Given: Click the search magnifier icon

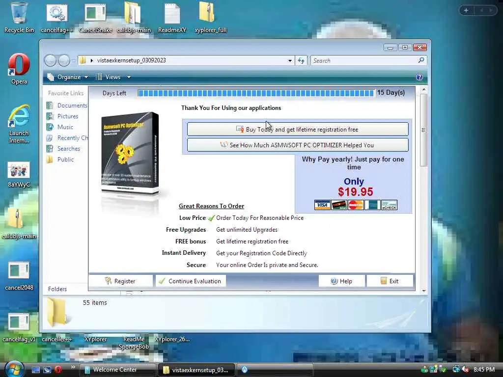Looking at the screenshot, I should (x=421, y=60).
